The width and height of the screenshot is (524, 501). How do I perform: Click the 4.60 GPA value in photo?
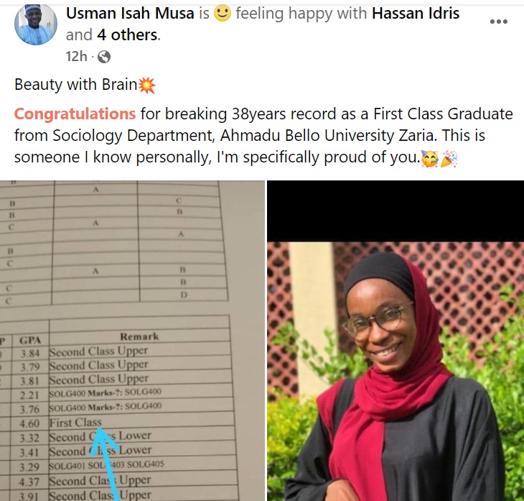click(29, 422)
